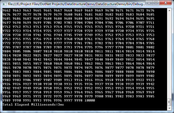The height and width of the screenshot is (113, 174).
Task: Click the number 9947
Action: (x=17, y=88)
